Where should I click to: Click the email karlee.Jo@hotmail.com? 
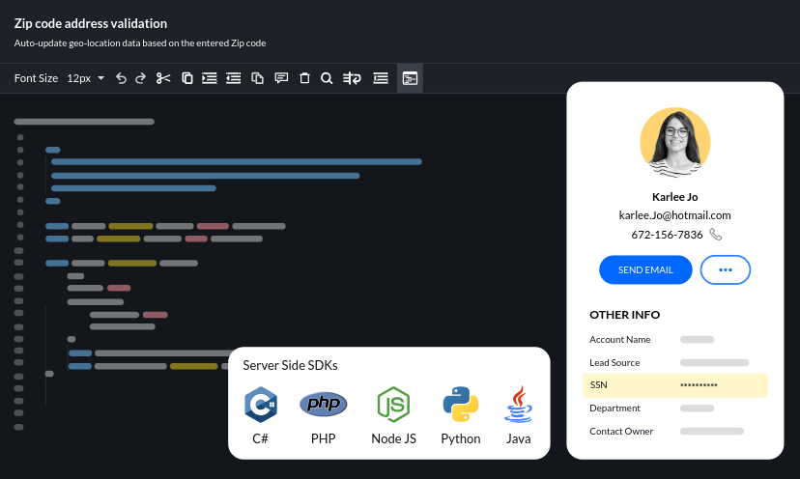pyautogui.click(x=674, y=215)
